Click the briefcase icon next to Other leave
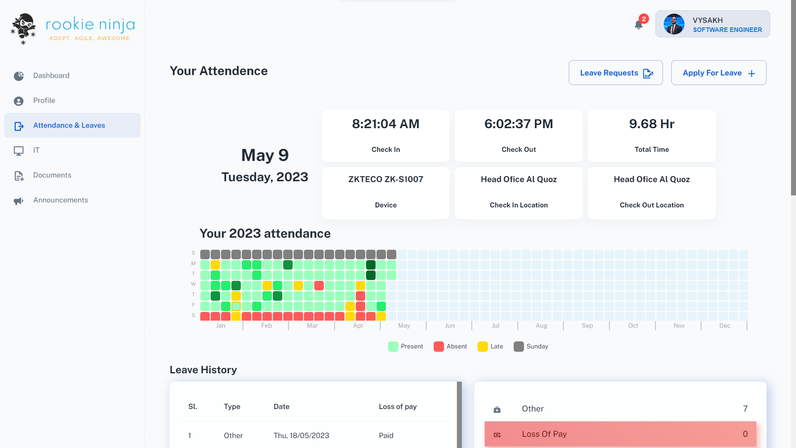 (497, 409)
